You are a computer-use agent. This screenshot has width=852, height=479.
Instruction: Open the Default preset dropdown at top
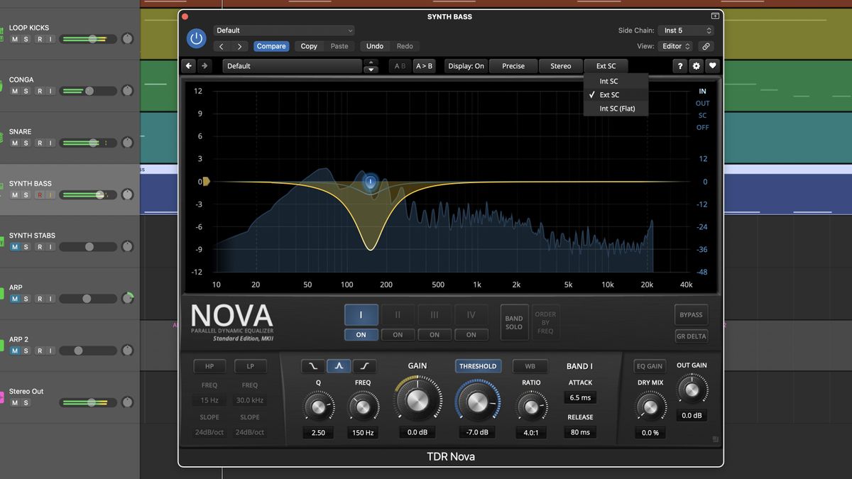pos(283,31)
